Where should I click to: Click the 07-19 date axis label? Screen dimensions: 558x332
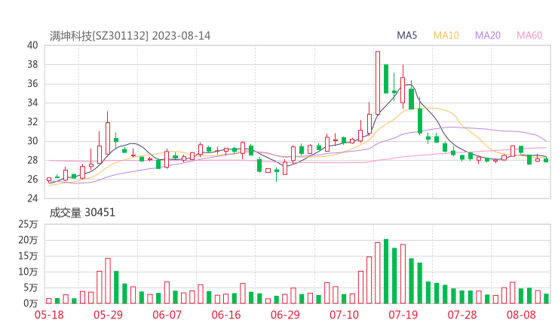click(x=403, y=315)
